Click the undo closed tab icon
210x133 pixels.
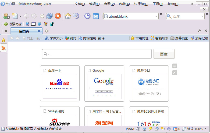coord(76,16)
